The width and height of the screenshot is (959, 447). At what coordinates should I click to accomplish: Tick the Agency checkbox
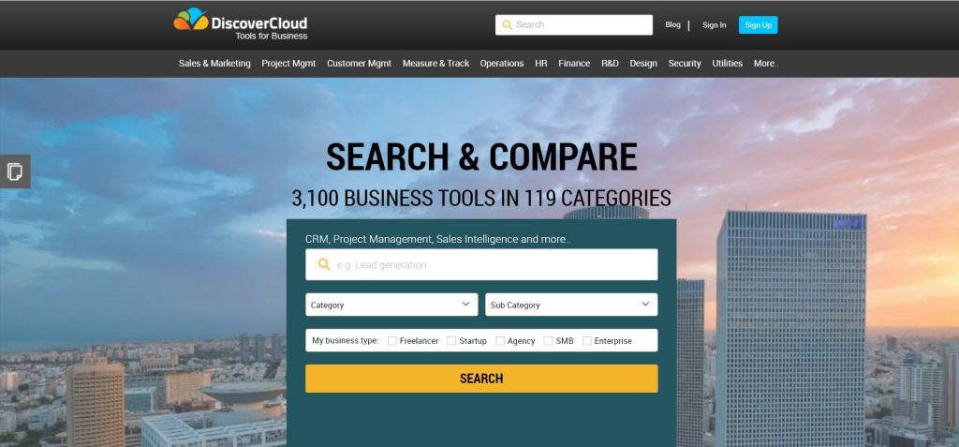[500, 341]
